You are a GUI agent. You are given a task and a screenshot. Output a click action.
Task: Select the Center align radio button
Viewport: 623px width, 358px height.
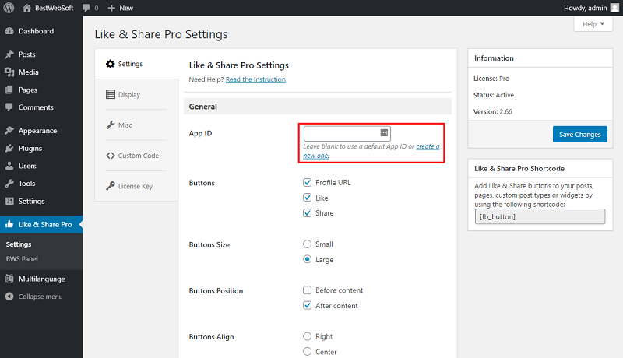[x=307, y=352]
